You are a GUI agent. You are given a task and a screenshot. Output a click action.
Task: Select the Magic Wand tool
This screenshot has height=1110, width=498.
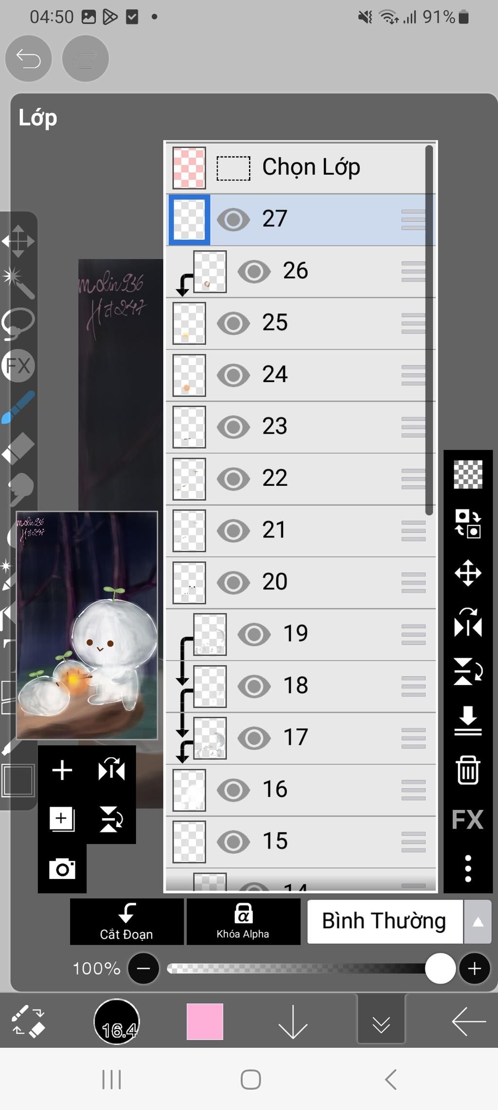tap(18, 282)
